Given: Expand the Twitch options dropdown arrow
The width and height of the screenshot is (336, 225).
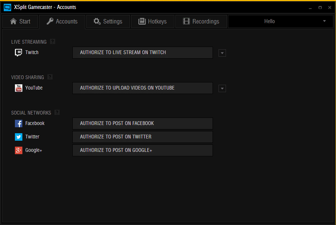Looking at the screenshot, I should [222, 53].
